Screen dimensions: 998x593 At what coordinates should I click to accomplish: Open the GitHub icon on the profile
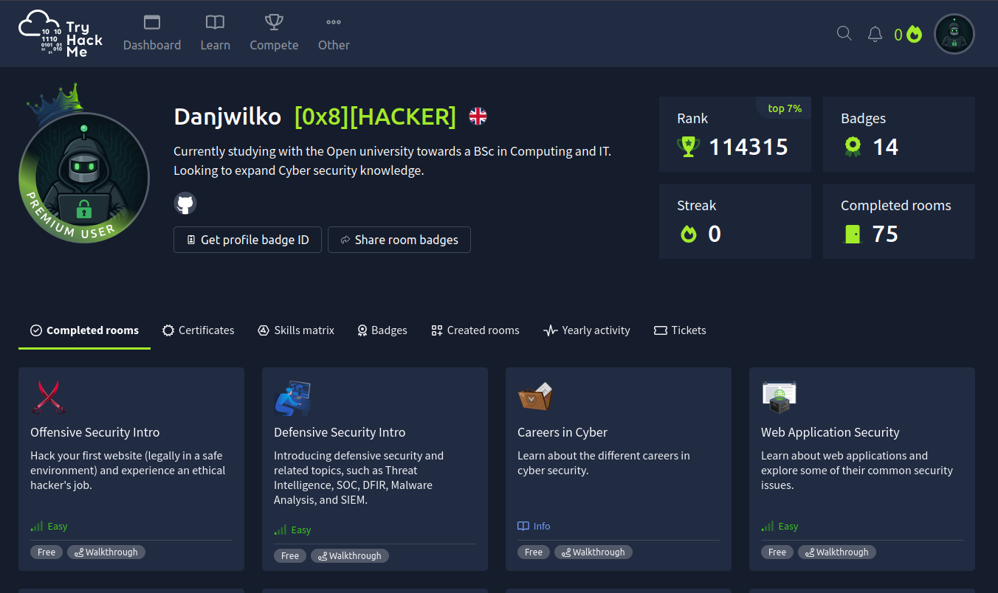(185, 203)
